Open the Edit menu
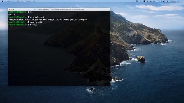Viewport: 184px width, 103px height. [18, 1]
